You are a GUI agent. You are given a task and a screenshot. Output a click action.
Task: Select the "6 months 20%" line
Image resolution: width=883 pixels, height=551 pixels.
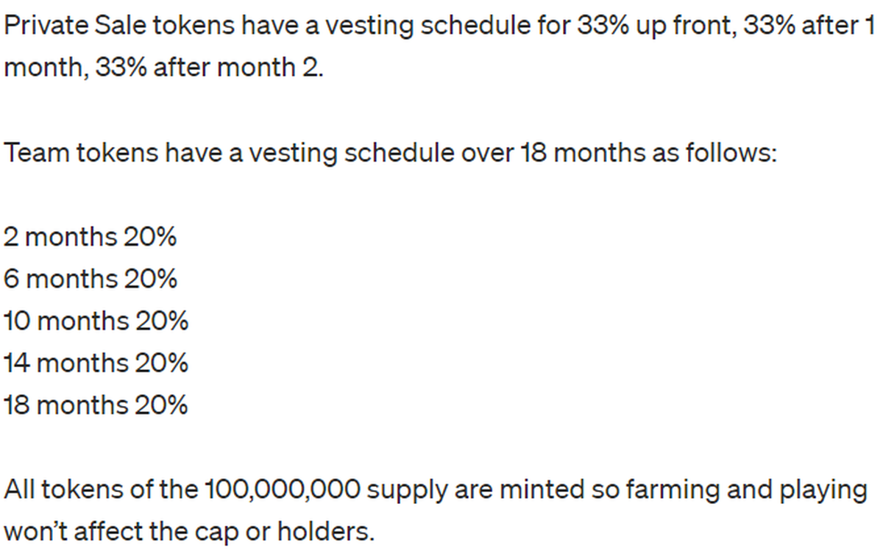90,280
